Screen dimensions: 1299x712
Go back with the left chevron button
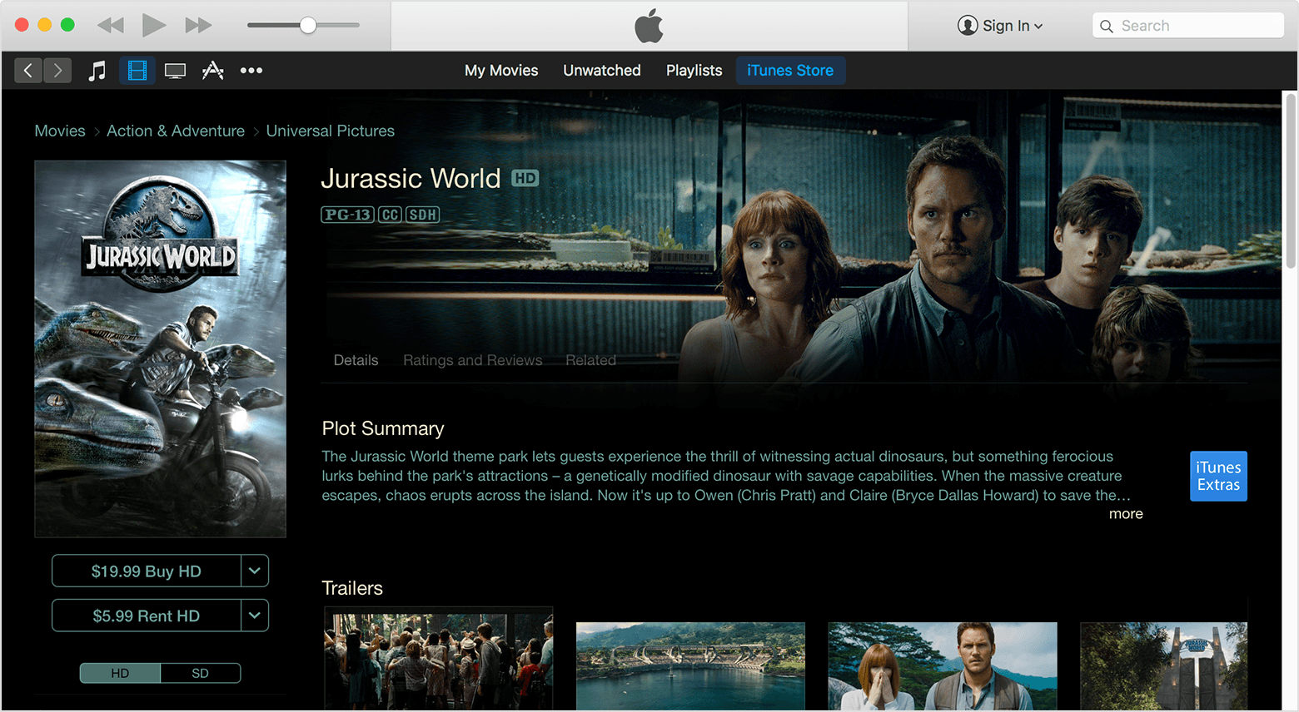[x=28, y=71]
